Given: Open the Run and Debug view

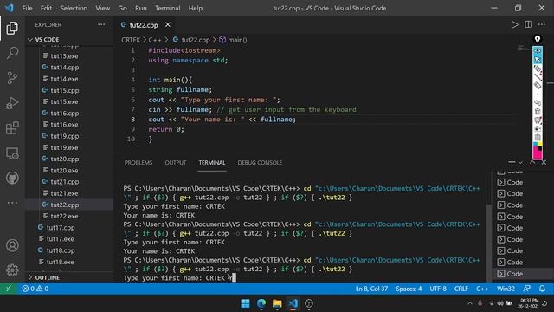Looking at the screenshot, I should point(12,103).
